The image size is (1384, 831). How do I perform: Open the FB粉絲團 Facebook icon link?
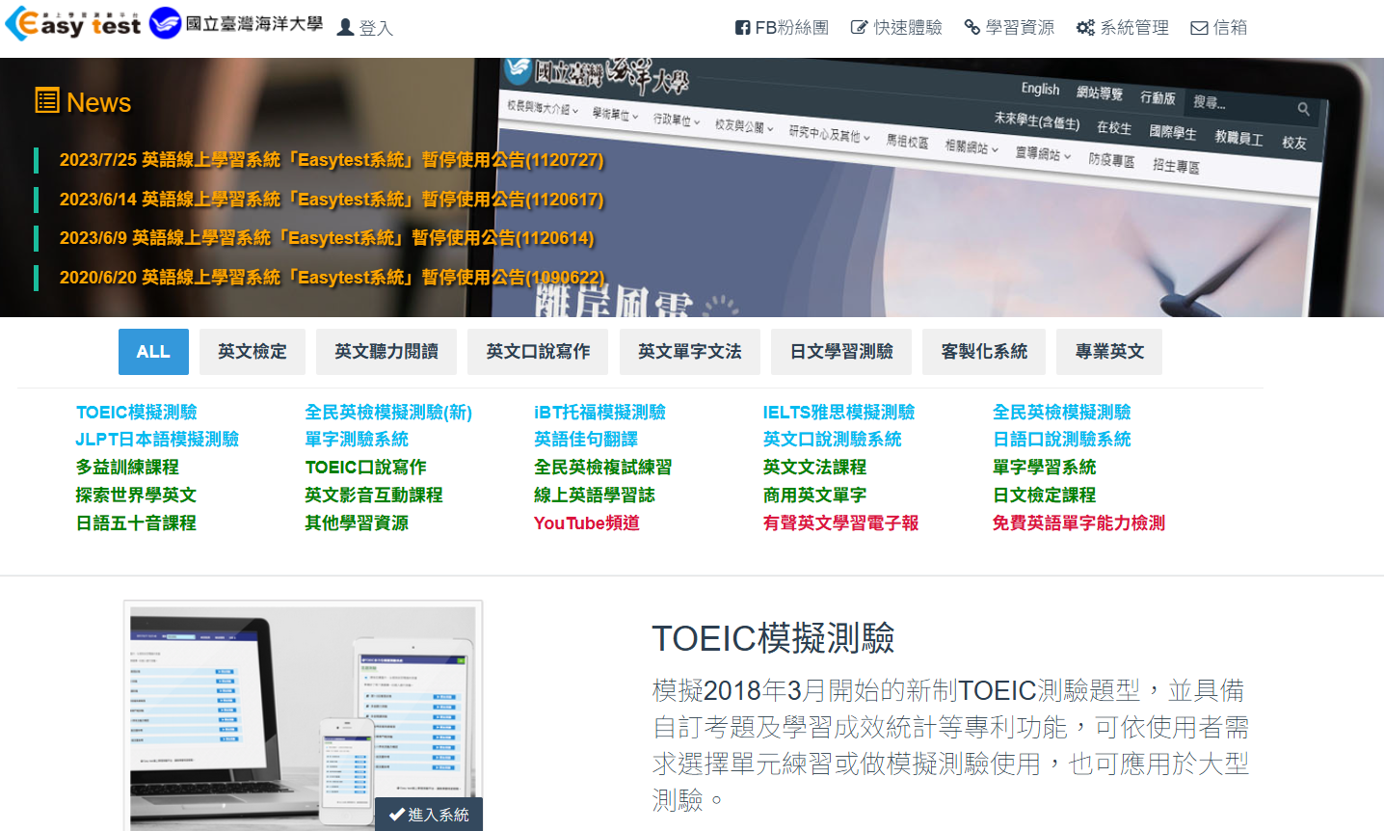742,28
